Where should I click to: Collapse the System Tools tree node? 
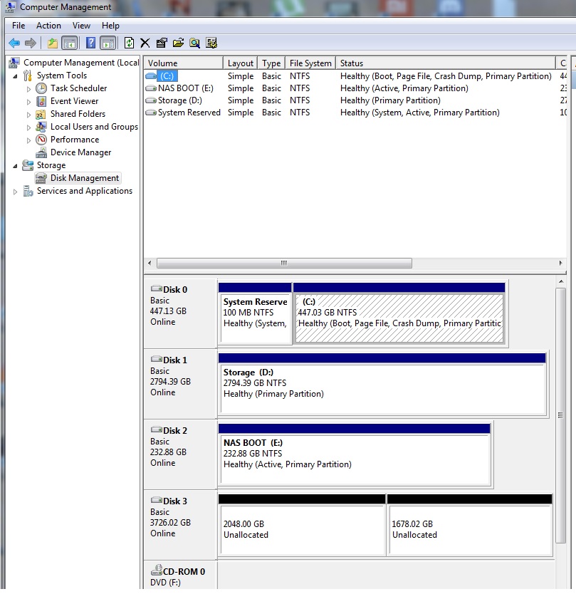pyautogui.click(x=15, y=76)
